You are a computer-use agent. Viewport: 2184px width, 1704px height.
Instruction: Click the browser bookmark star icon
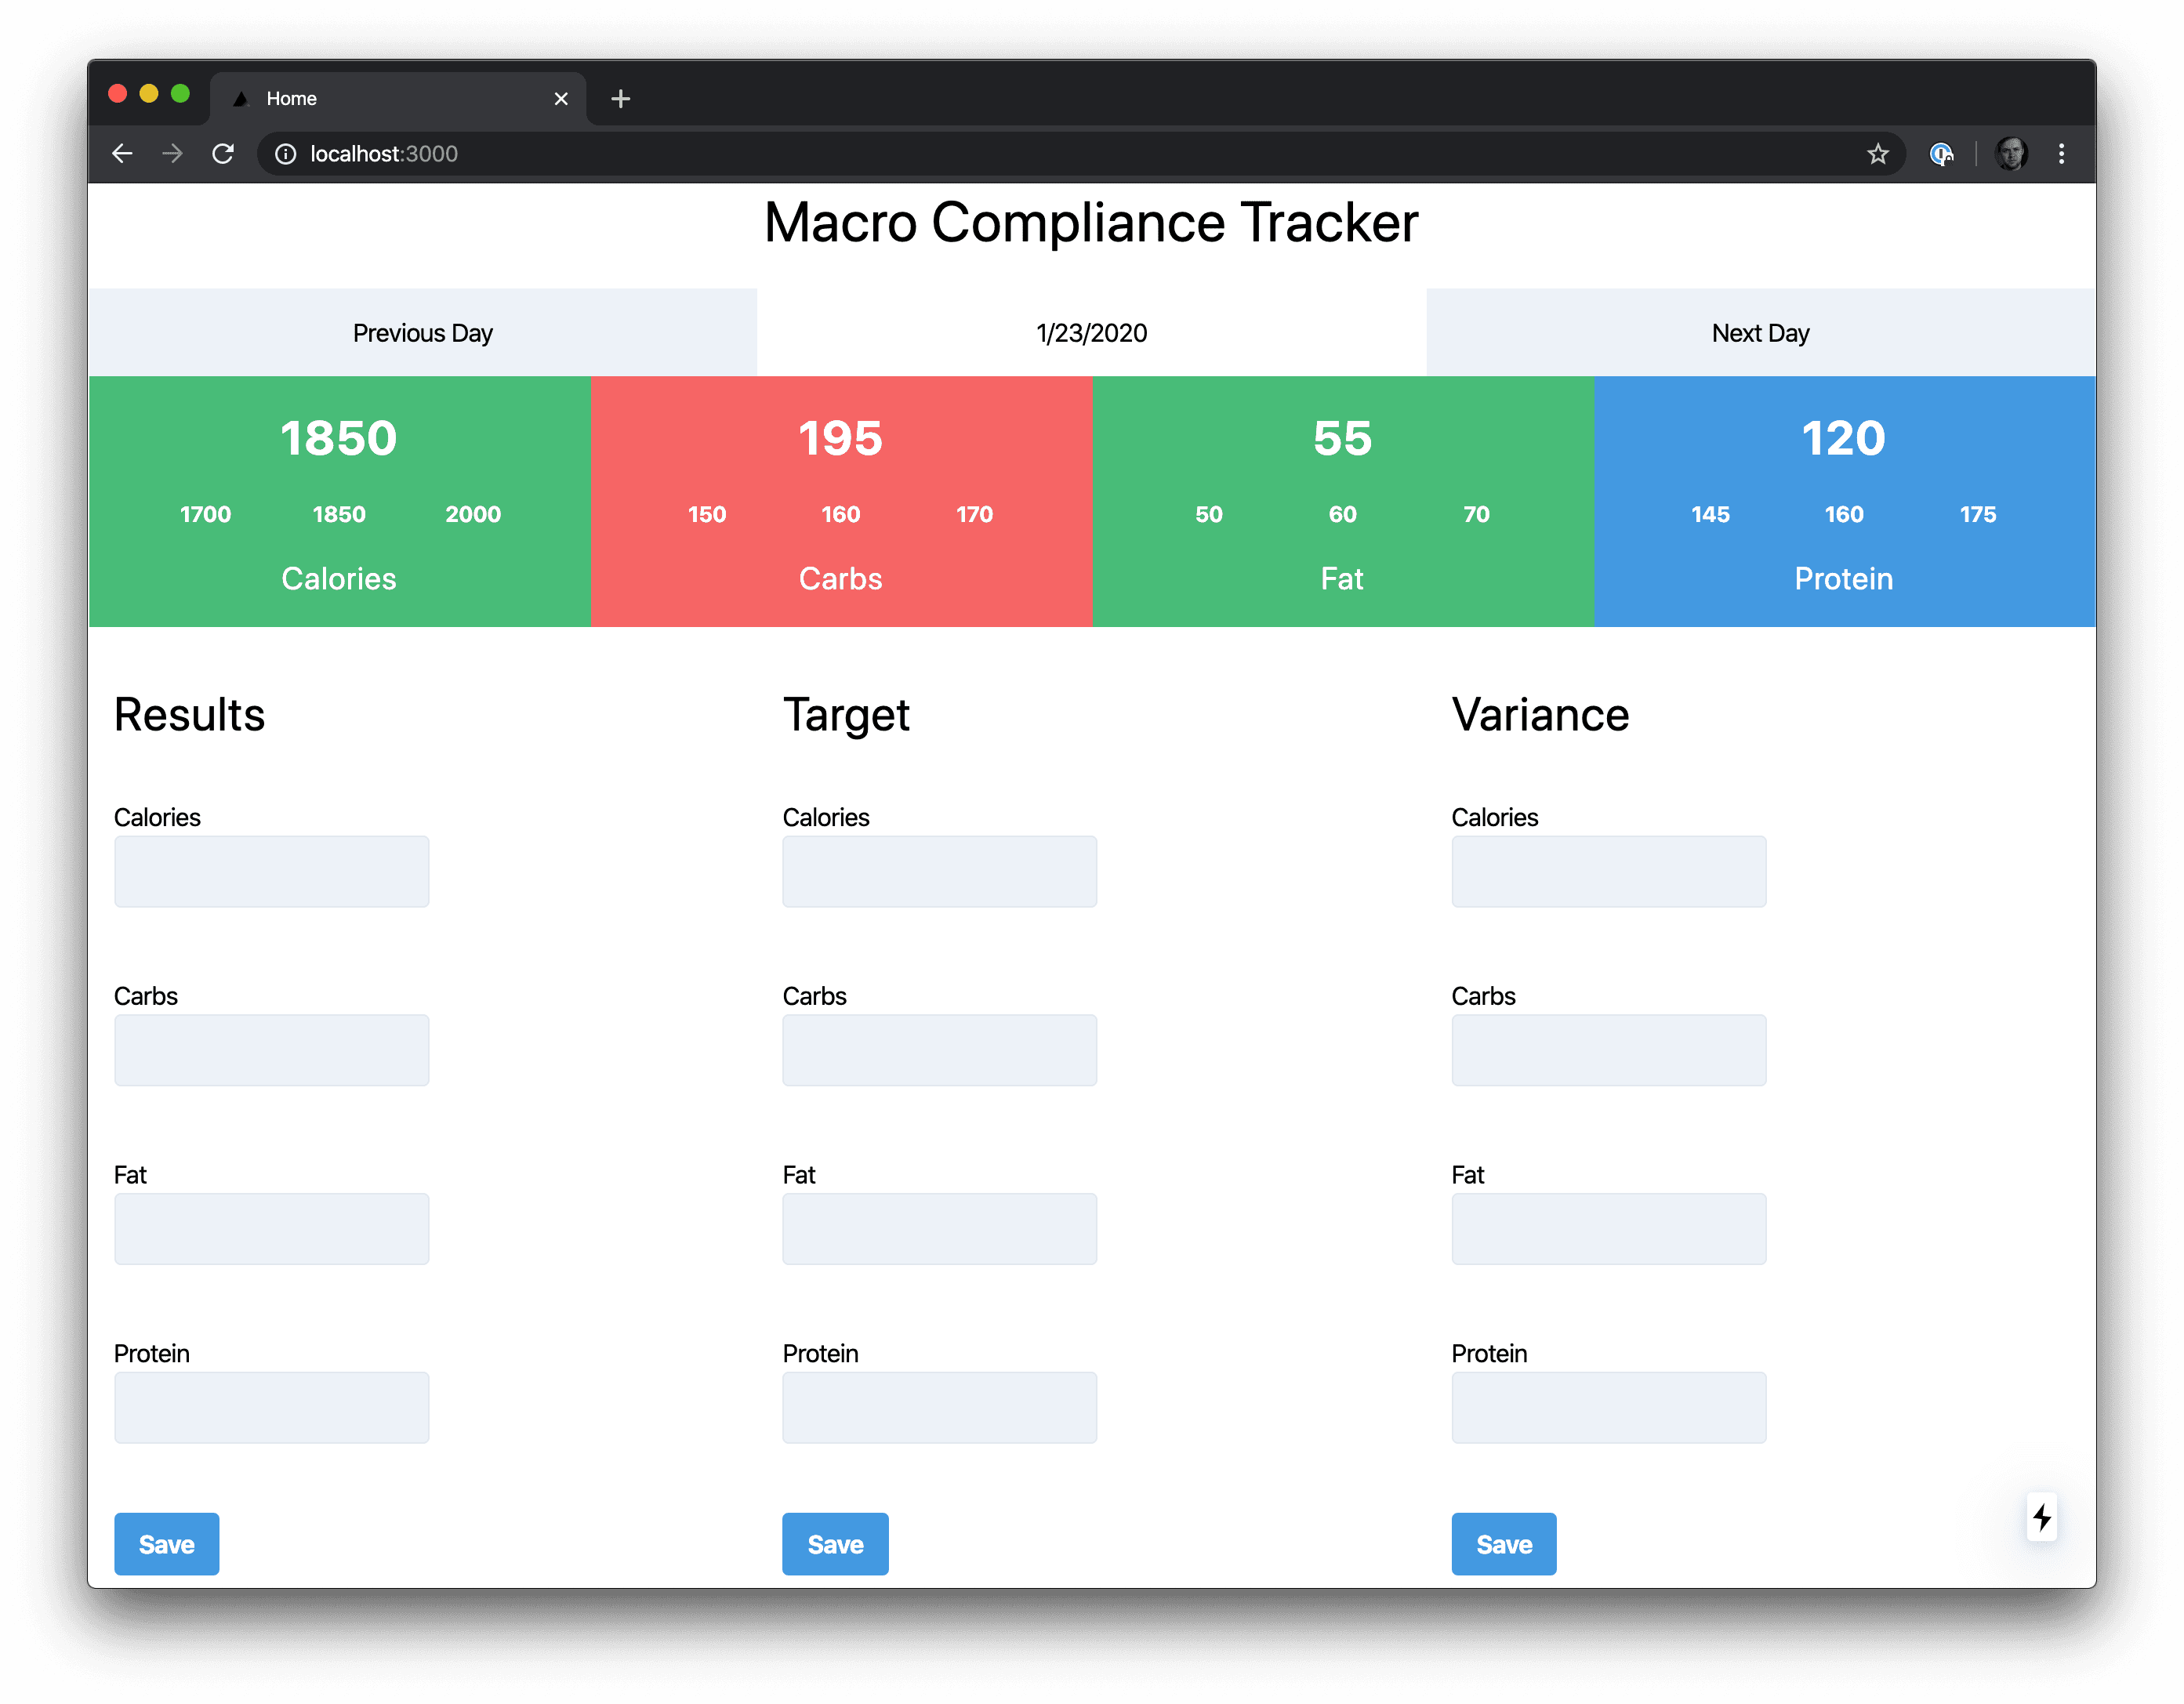pyautogui.click(x=1874, y=153)
